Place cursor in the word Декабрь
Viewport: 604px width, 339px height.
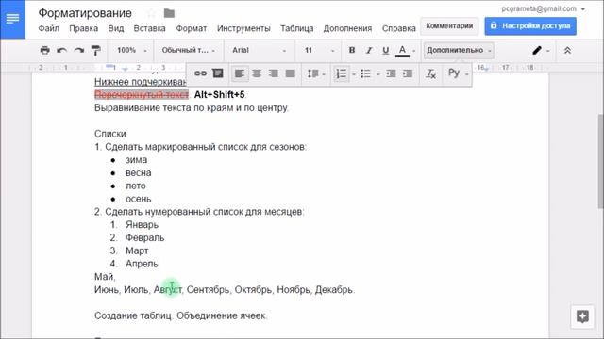click(333, 289)
